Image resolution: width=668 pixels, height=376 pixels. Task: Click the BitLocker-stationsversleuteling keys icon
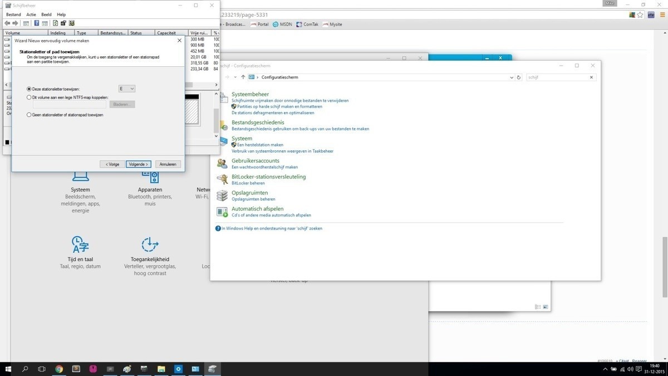click(x=222, y=179)
